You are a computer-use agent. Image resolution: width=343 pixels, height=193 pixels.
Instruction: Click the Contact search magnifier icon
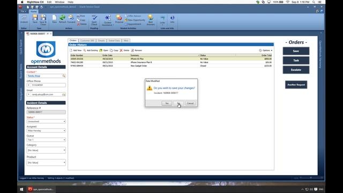pyautogui.click(x=63, y=76)
